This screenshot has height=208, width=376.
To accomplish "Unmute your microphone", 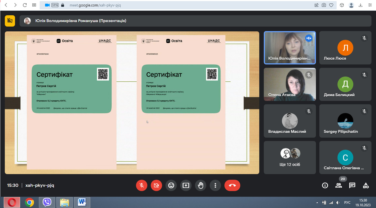I will (x=142, y=185).
